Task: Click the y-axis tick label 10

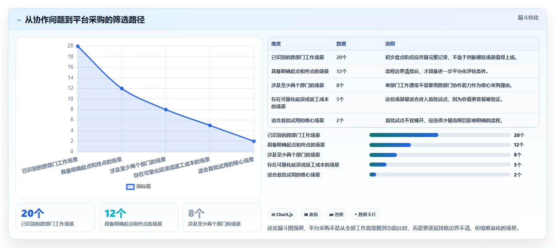Action: tap(70, 99)
